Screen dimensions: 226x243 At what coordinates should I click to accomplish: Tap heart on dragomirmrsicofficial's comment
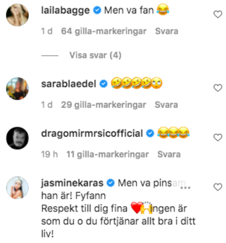tap(218, 137)
